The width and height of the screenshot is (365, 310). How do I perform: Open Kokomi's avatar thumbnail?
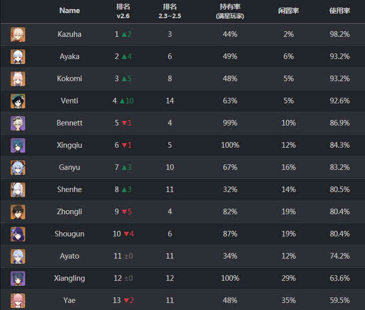click(18, 79)
